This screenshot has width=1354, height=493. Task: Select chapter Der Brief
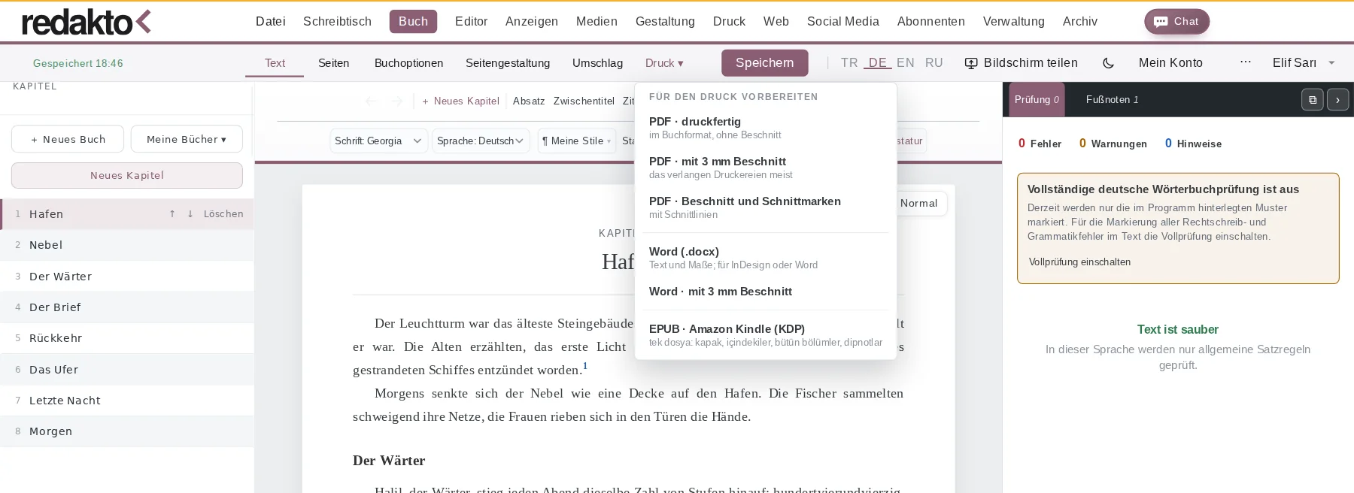coord(126,307)
